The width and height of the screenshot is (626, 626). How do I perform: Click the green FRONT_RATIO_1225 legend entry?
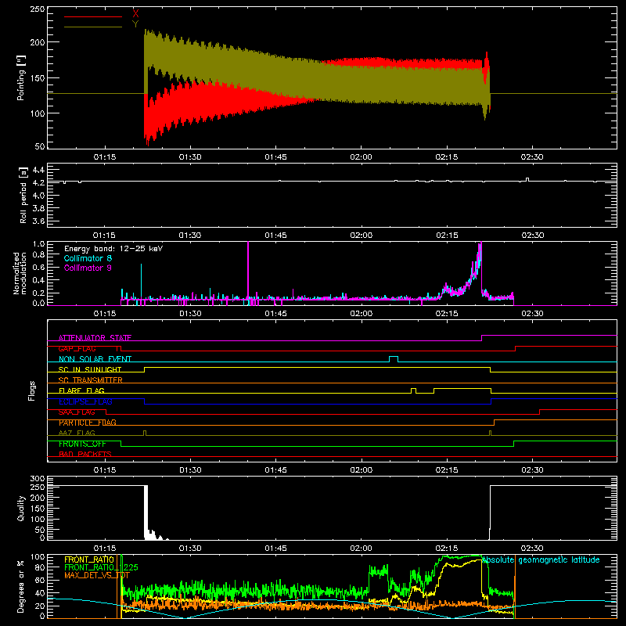(x=101, y=567)
